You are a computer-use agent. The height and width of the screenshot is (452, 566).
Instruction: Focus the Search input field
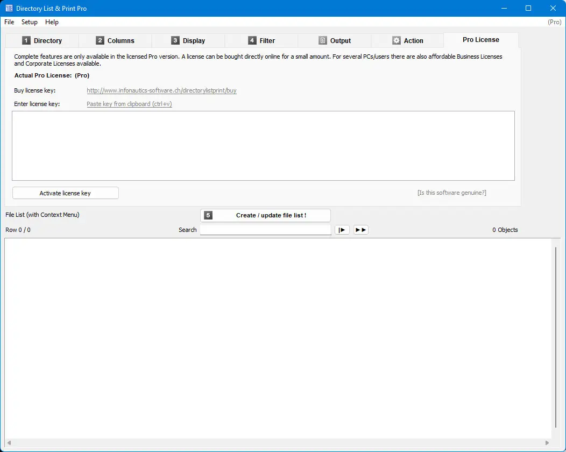click(265, 230)
